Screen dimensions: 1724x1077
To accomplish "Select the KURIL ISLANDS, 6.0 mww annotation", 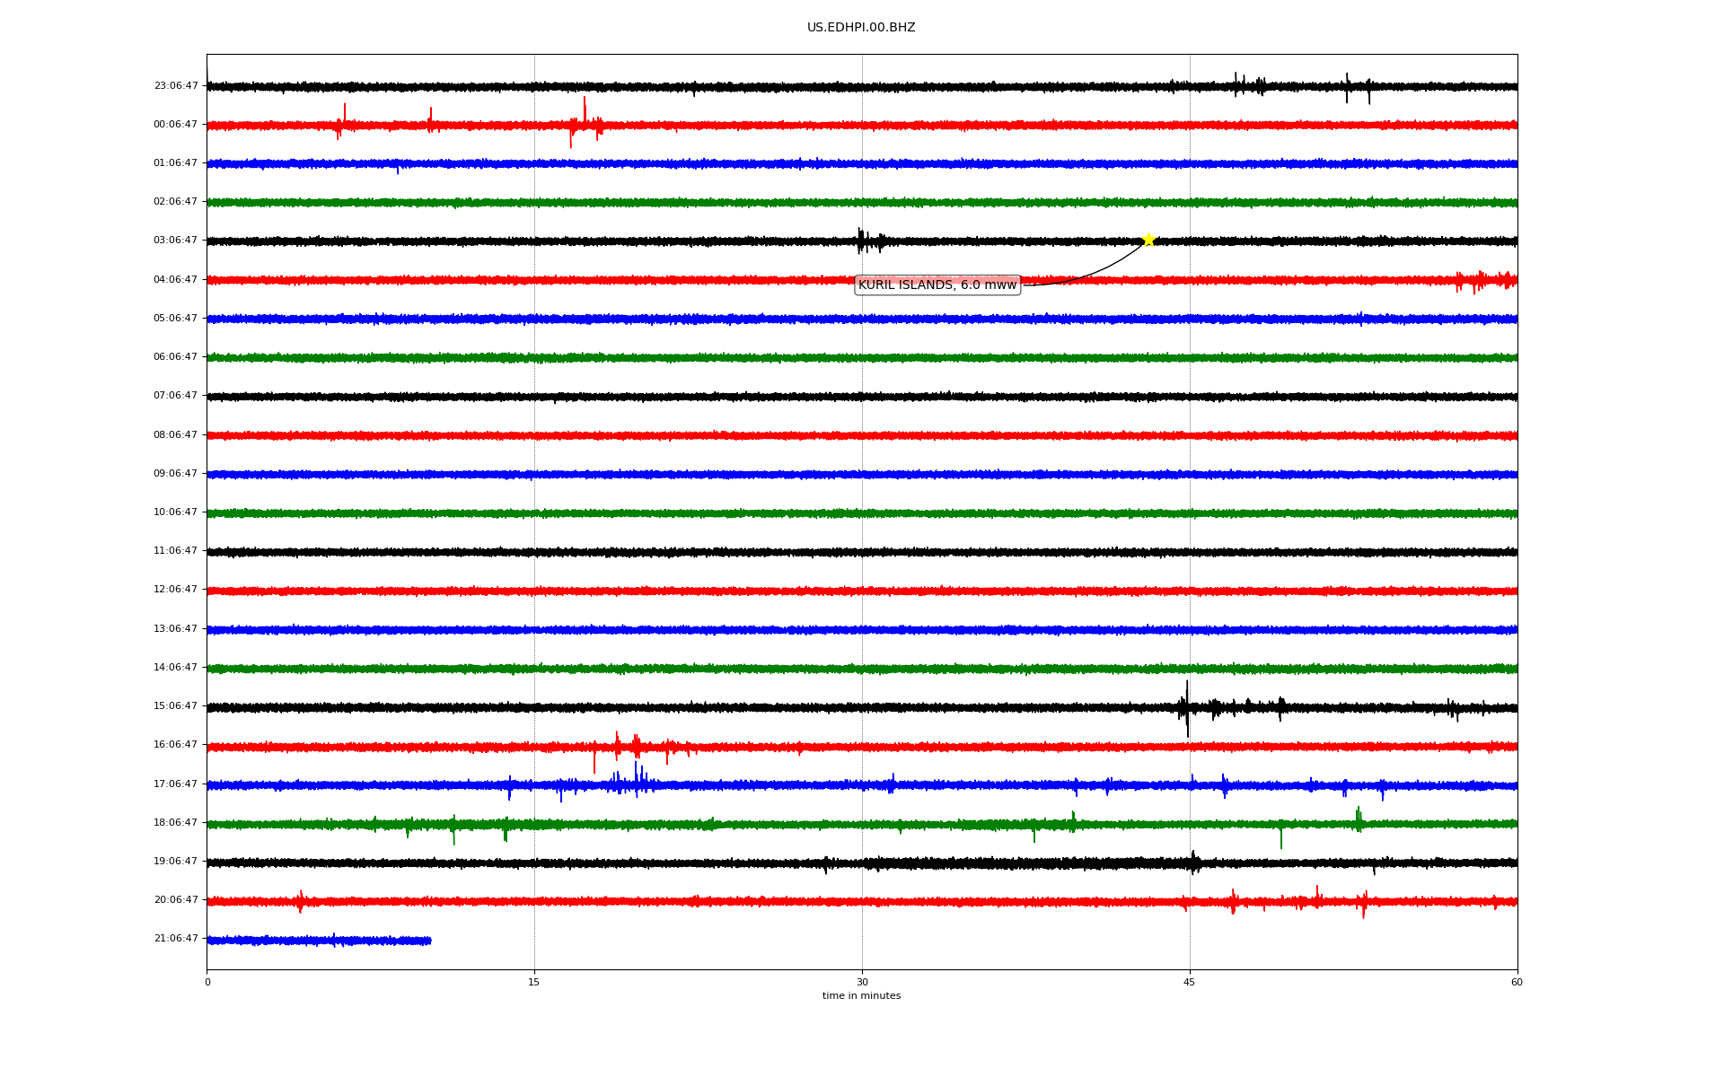I will (937, 285).
